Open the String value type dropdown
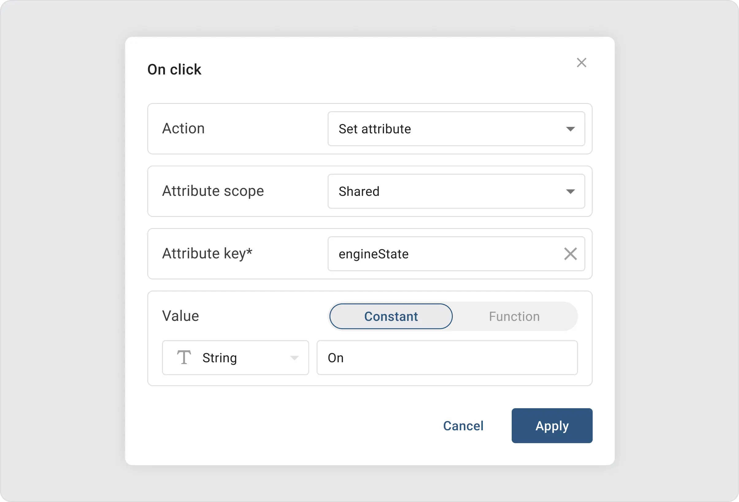739x502 pixels. 294,357
